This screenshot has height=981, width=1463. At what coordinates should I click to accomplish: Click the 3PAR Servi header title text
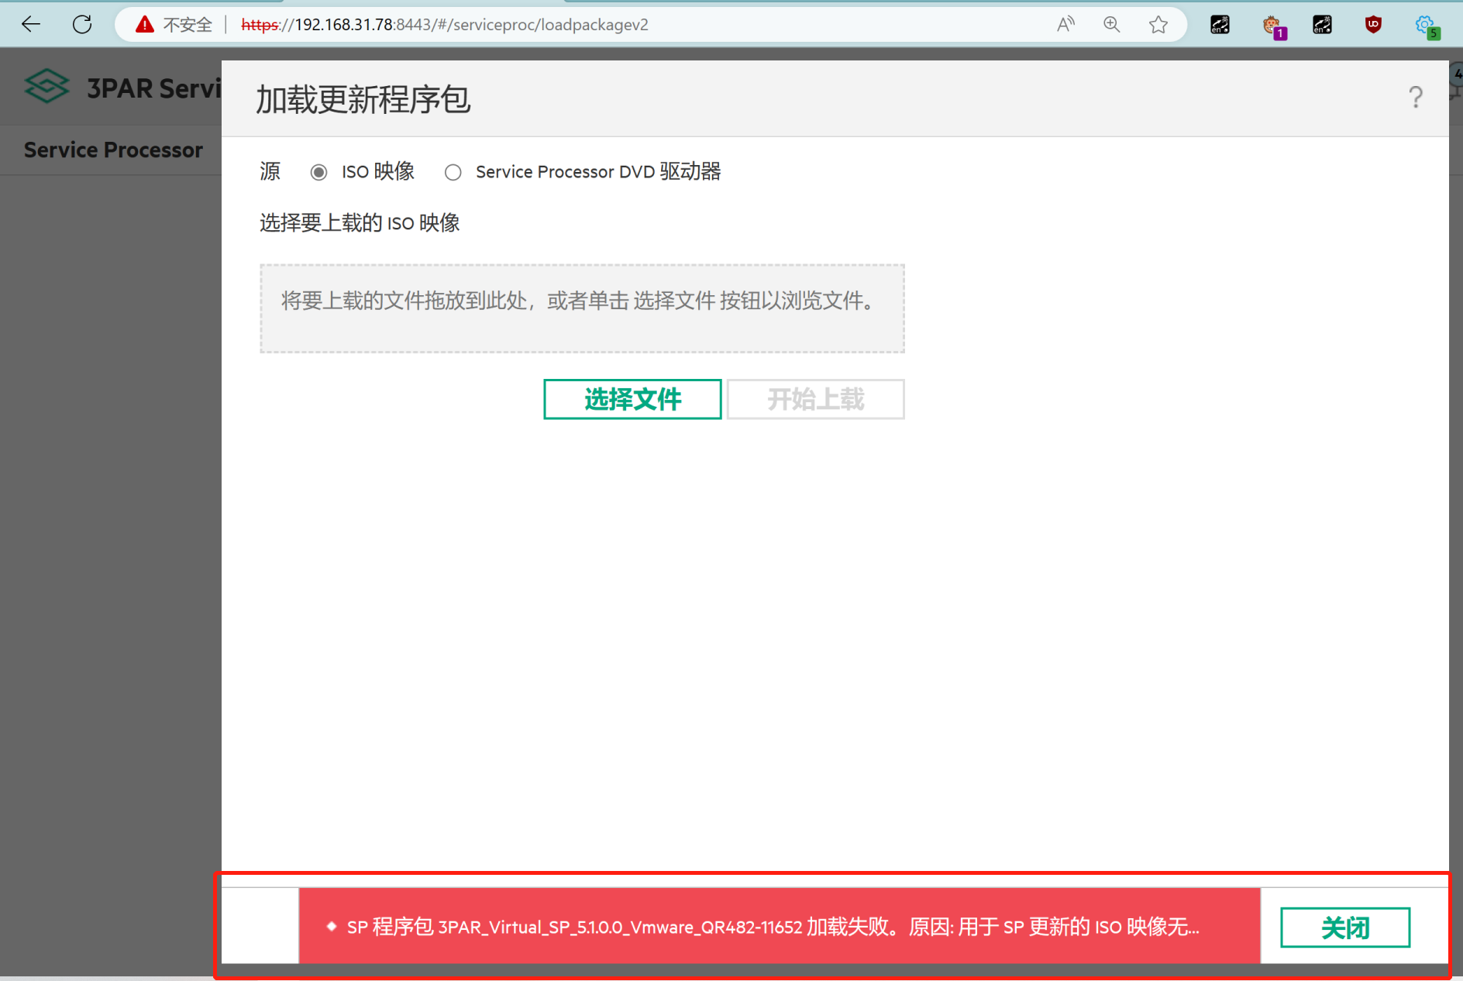pyautogui.click(x=154, y=88)
